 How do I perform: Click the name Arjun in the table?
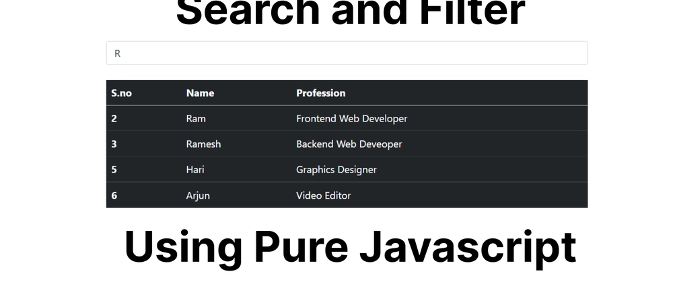point(198,195)
